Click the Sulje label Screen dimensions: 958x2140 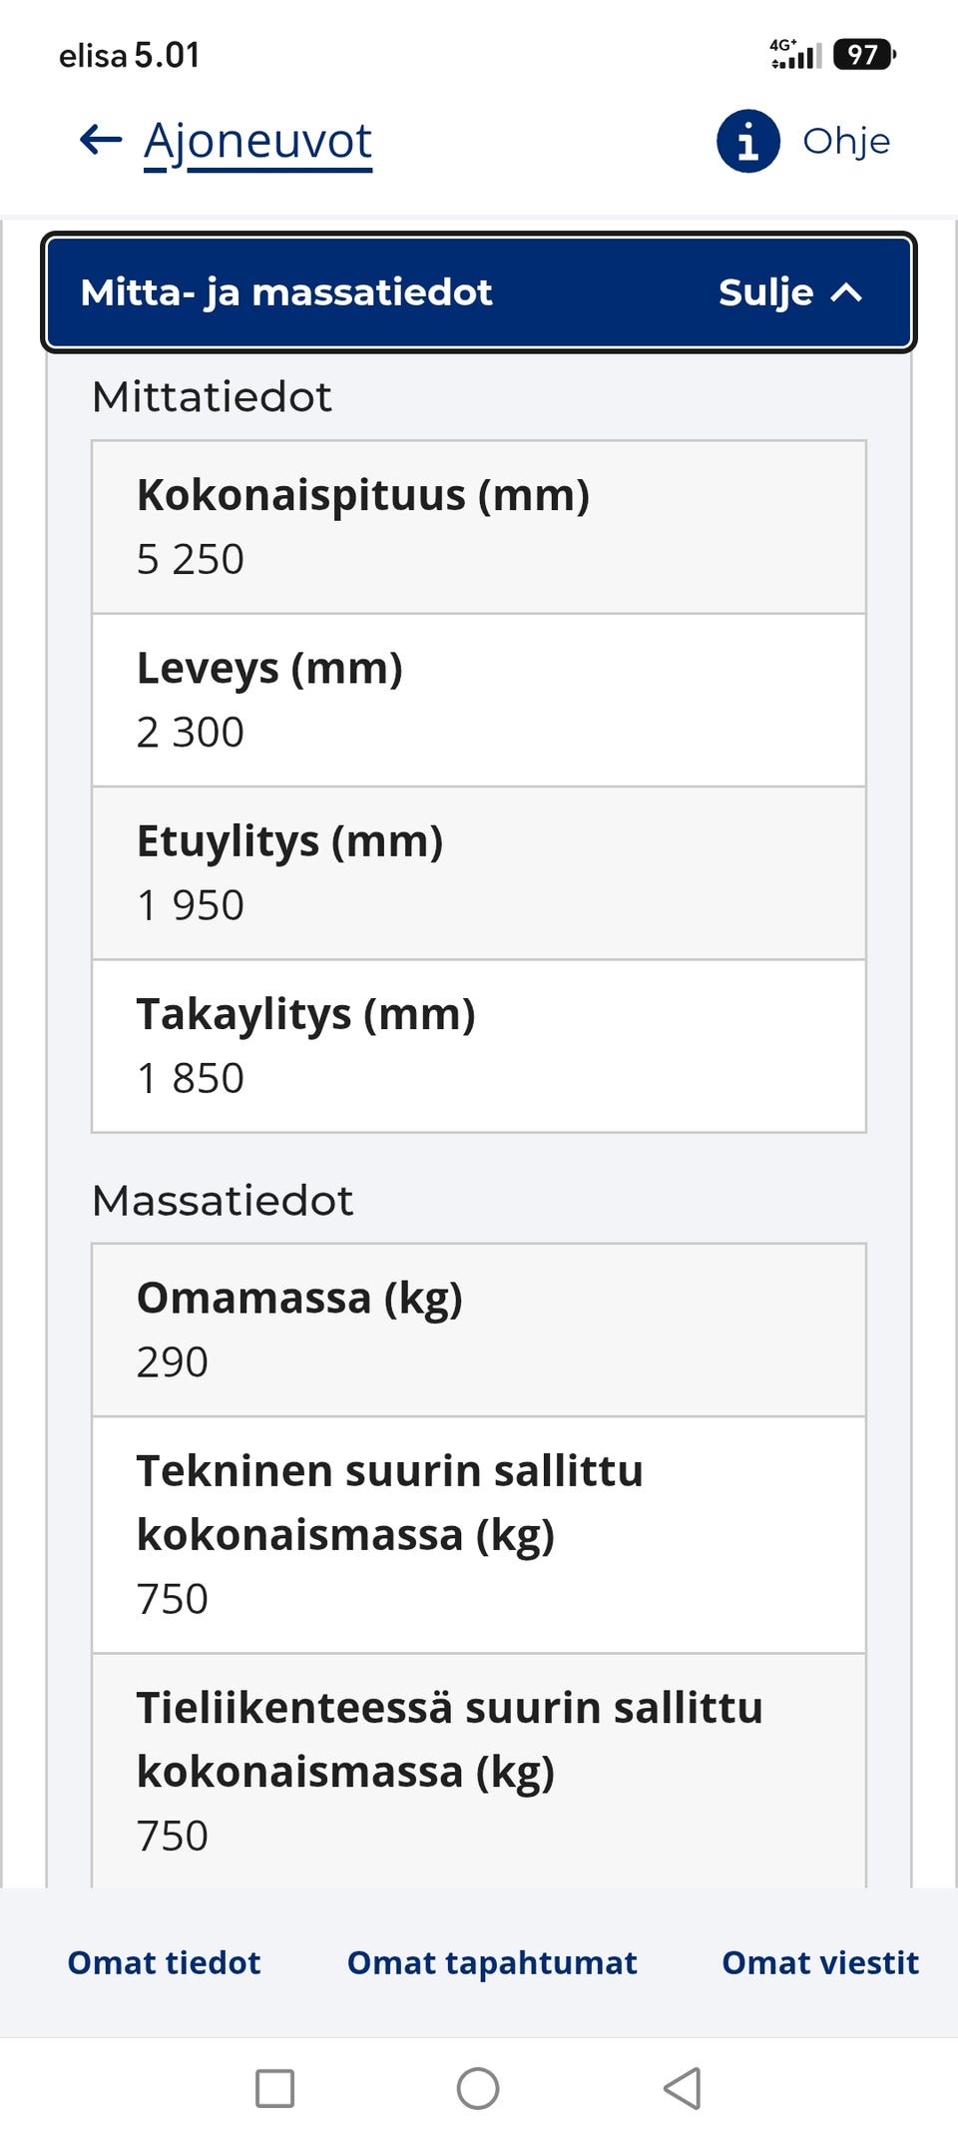(765, 292)
